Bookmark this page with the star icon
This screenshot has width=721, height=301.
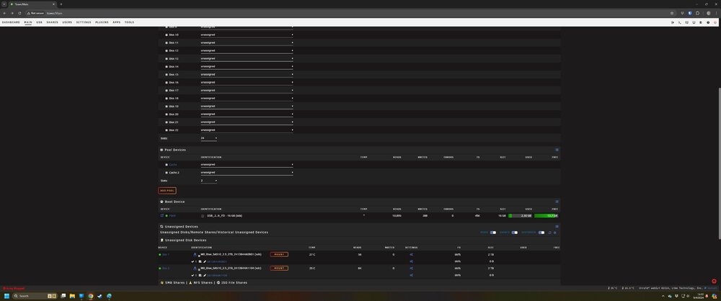(672, 13)
